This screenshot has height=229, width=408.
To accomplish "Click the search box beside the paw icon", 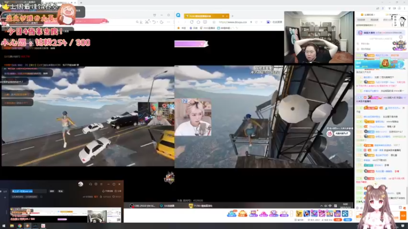I will (x=277, y=22).
